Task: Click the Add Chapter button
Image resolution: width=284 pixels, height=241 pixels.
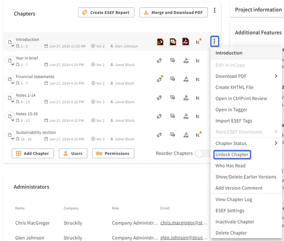Action: coord(33,153)
